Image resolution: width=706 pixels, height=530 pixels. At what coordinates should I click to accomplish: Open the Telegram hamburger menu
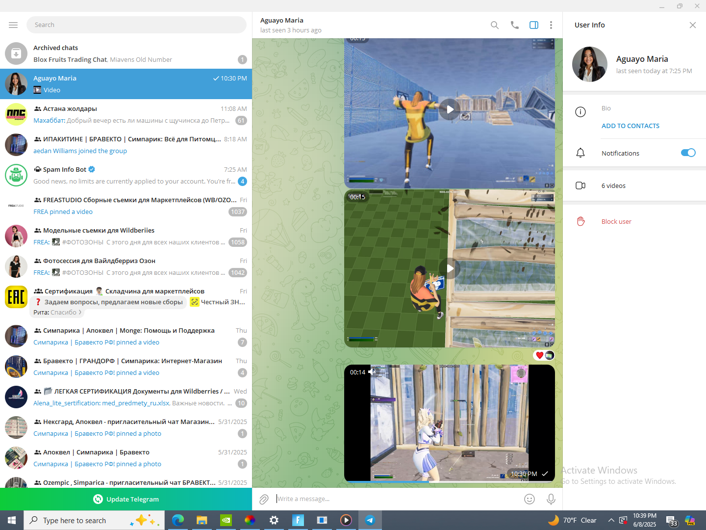pos(13,25)
